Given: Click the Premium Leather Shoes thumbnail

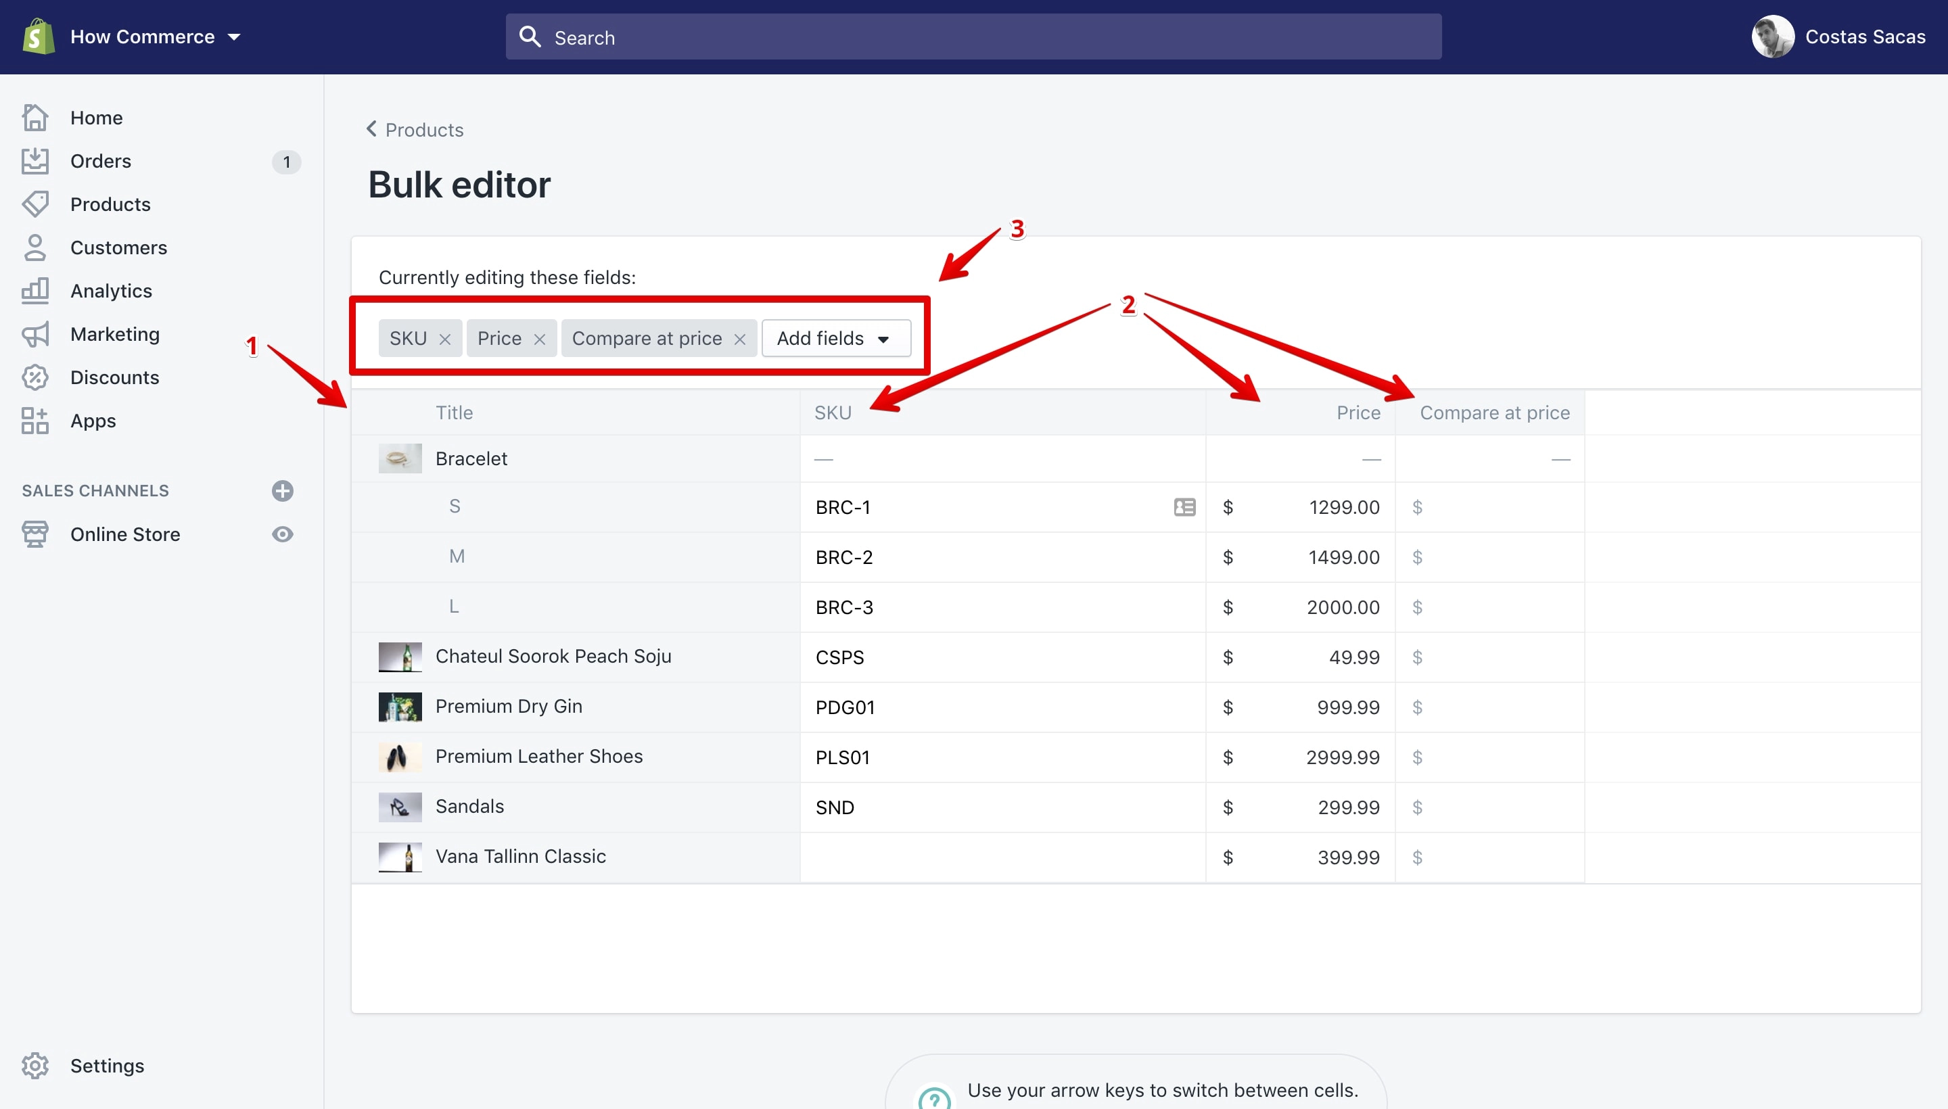Looking at the screenshot, I should point(400,757).
